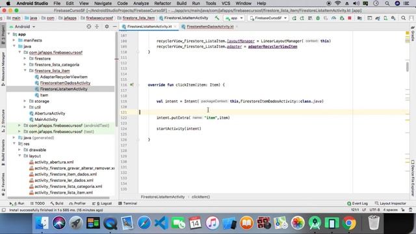416x234 pixels.
Task: Expand the manifests folder
Action: point(14,40)
